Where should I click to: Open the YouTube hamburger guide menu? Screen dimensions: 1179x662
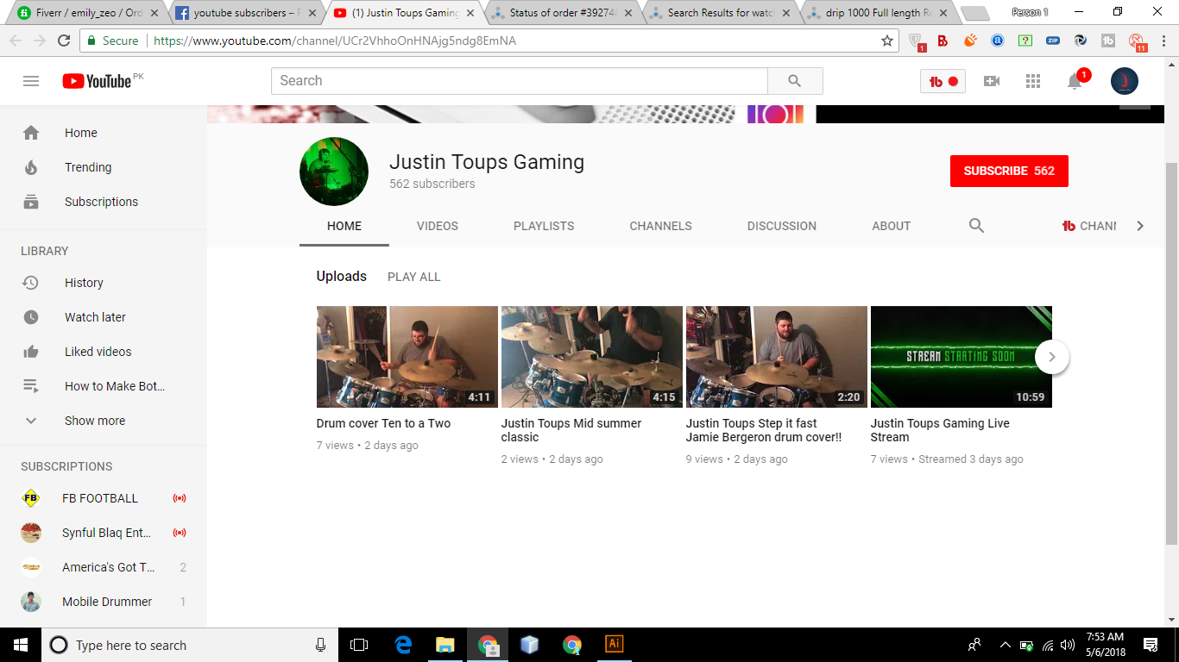point(31,81)
